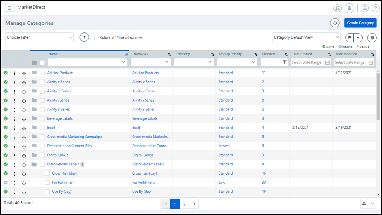Viewport: 382px width, 215px height.
Task: Click the round filter funnel button
Action: tap(84, 37)
